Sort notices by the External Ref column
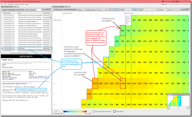Viewport: 192px width, 117px height. pyautogui.click(x=46, y=13)
